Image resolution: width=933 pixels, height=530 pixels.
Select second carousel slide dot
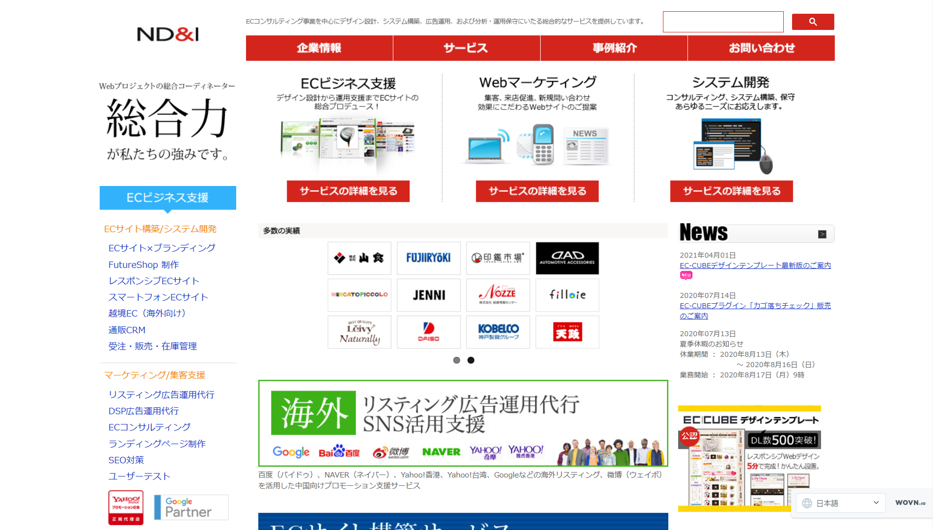pos(471,360)
